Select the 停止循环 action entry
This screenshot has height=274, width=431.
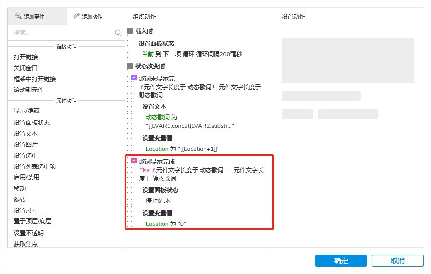point(158,201)
